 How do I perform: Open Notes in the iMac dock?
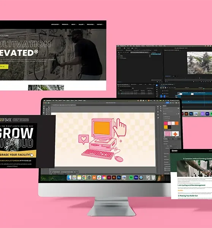click(79, 177)
